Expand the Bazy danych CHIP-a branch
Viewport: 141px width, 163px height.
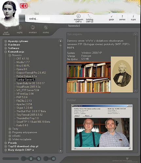pyautogui.click(x=6, y=150)
